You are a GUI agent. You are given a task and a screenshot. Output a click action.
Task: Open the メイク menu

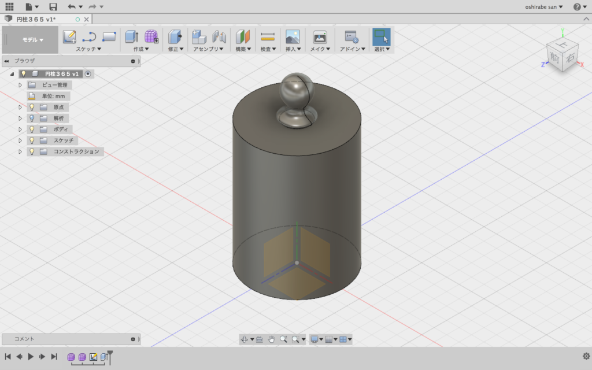320,49
